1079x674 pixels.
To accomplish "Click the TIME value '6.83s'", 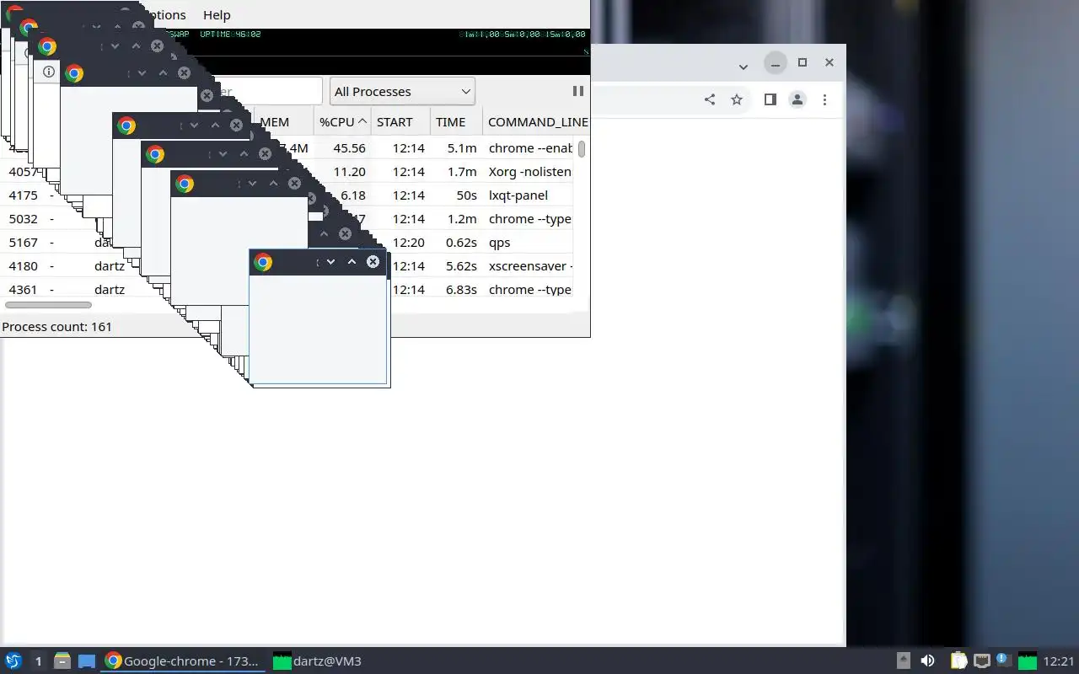I will click(x=461, y=290).
